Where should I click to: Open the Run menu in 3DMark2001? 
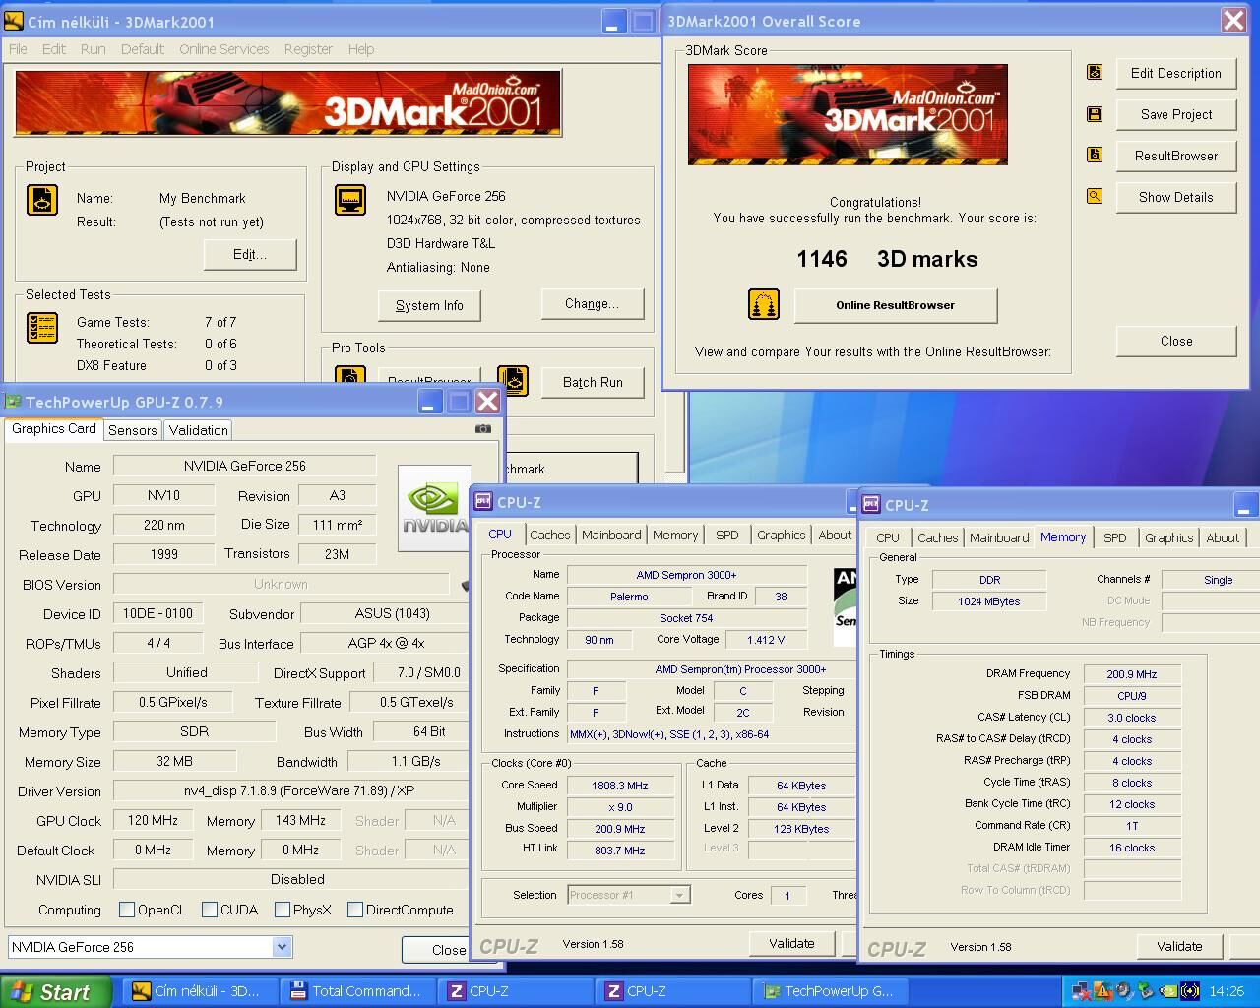[x=93, y=49]
